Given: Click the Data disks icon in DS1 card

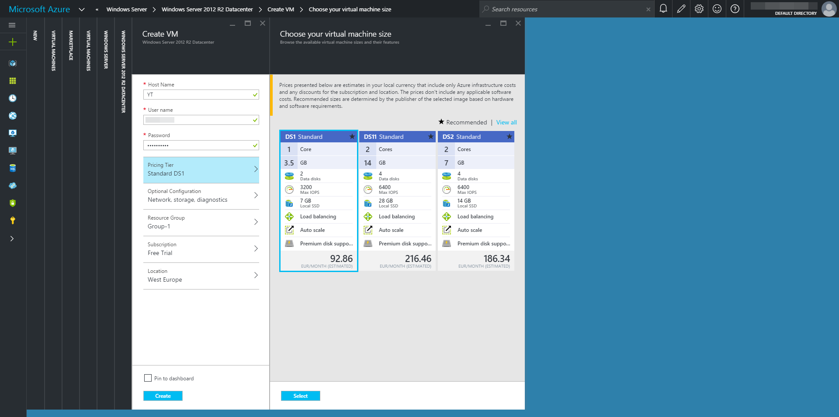Looking at the screenshot, I should 289,176.
